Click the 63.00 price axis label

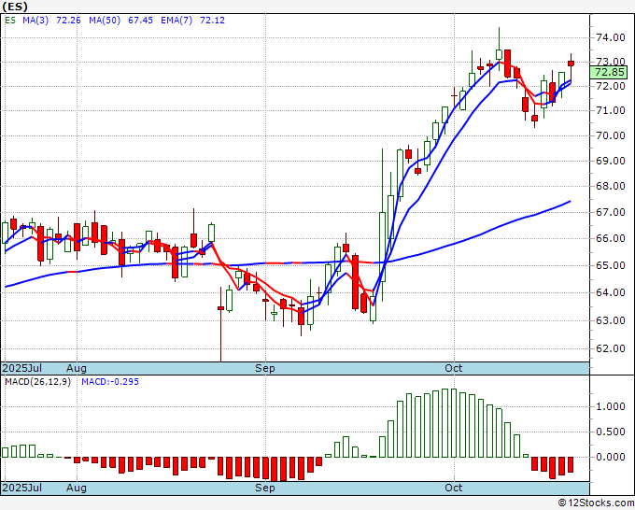pyautogui.click(x=611, y=320)
